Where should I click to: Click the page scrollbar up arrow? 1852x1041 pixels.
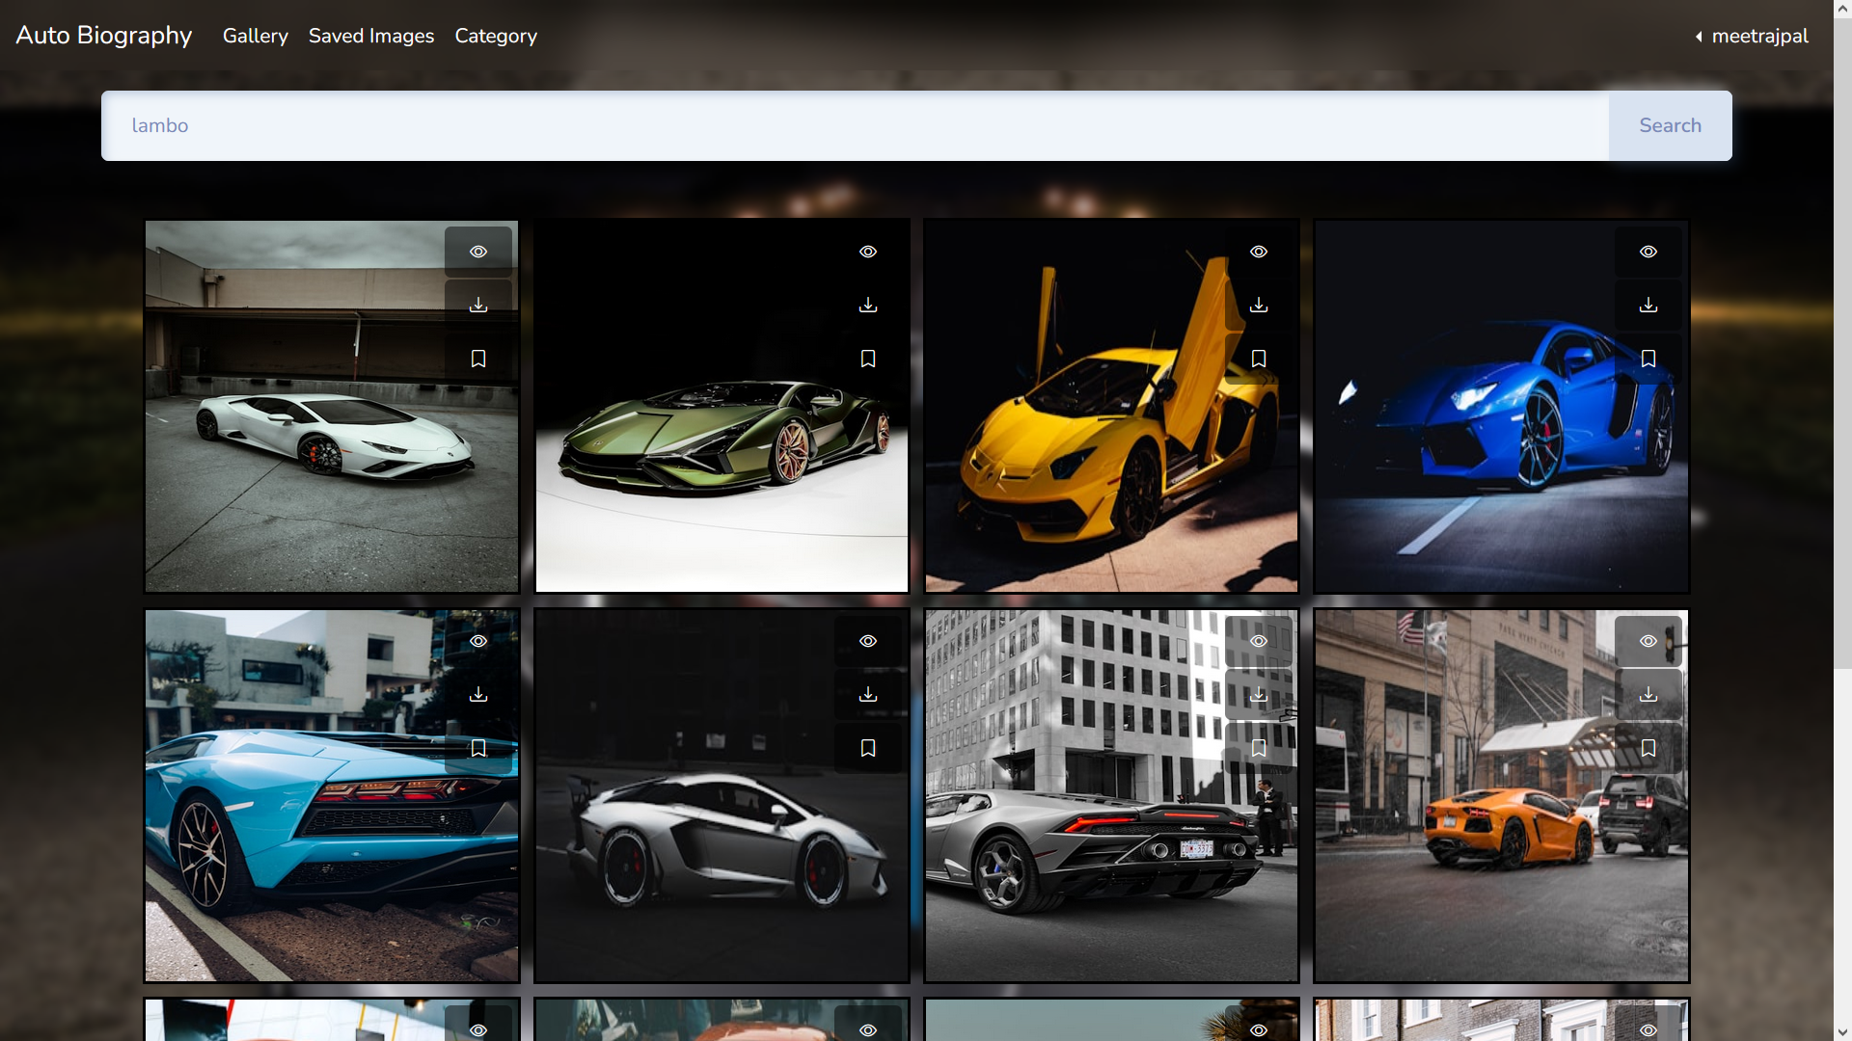1842,9
